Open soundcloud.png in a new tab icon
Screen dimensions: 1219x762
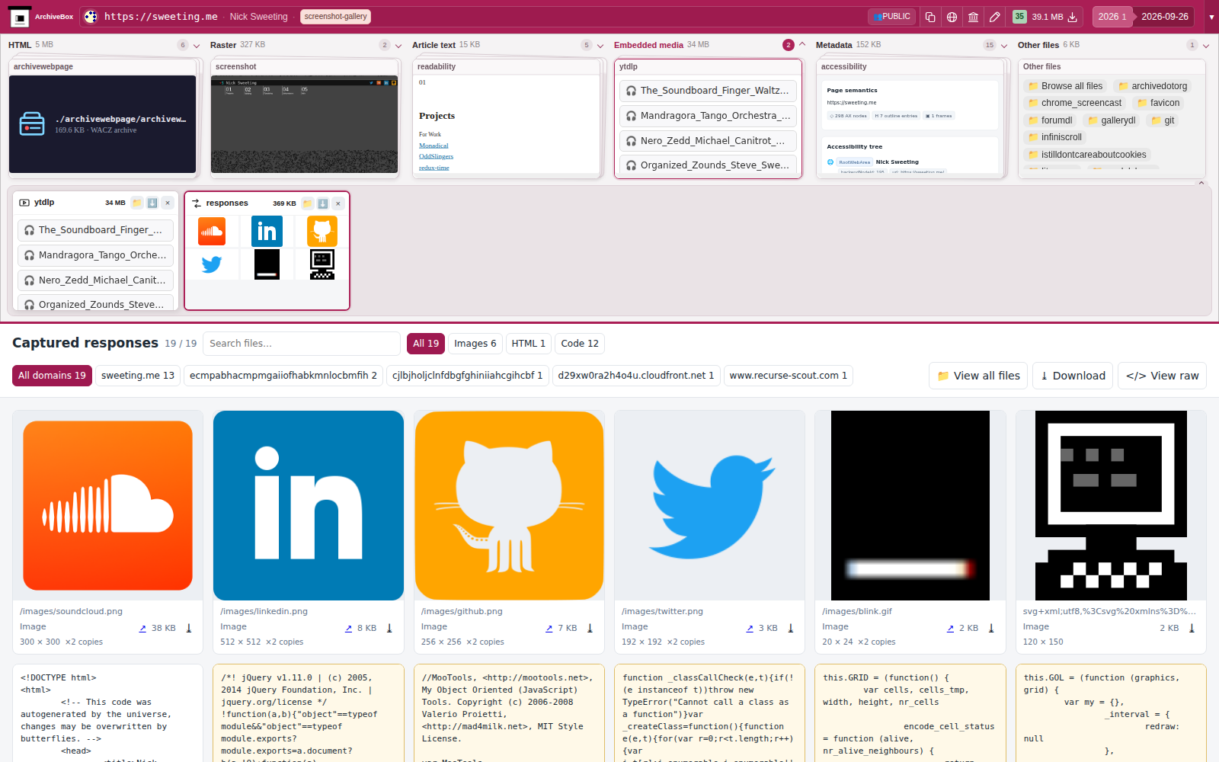(142, 629)
